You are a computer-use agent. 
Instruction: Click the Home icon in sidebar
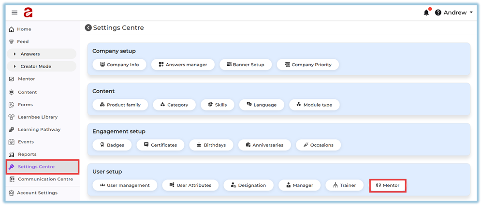click(x=12, y=29)
